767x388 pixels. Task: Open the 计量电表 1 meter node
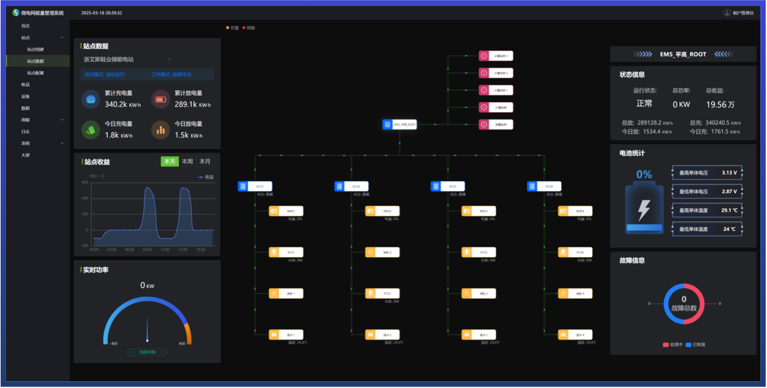point(496,91)
